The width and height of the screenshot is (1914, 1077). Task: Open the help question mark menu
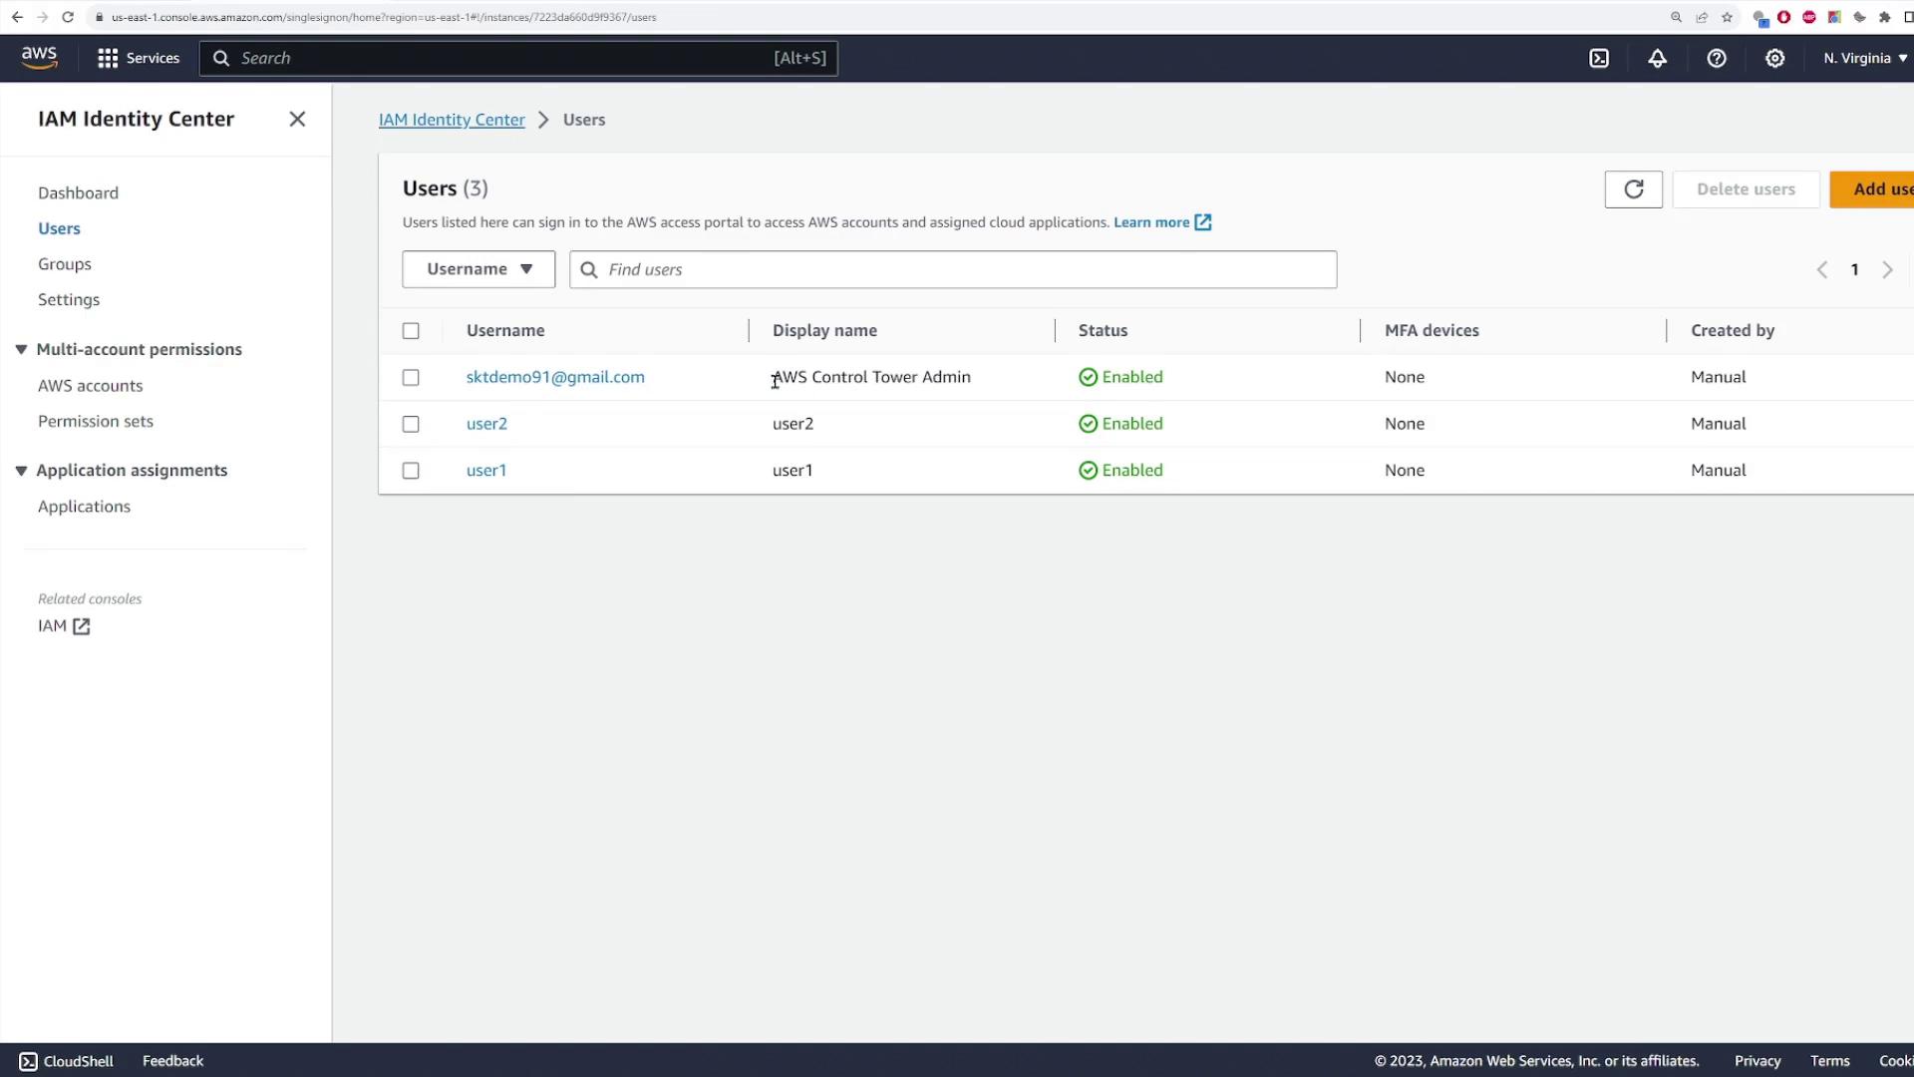coord(1716,58)
